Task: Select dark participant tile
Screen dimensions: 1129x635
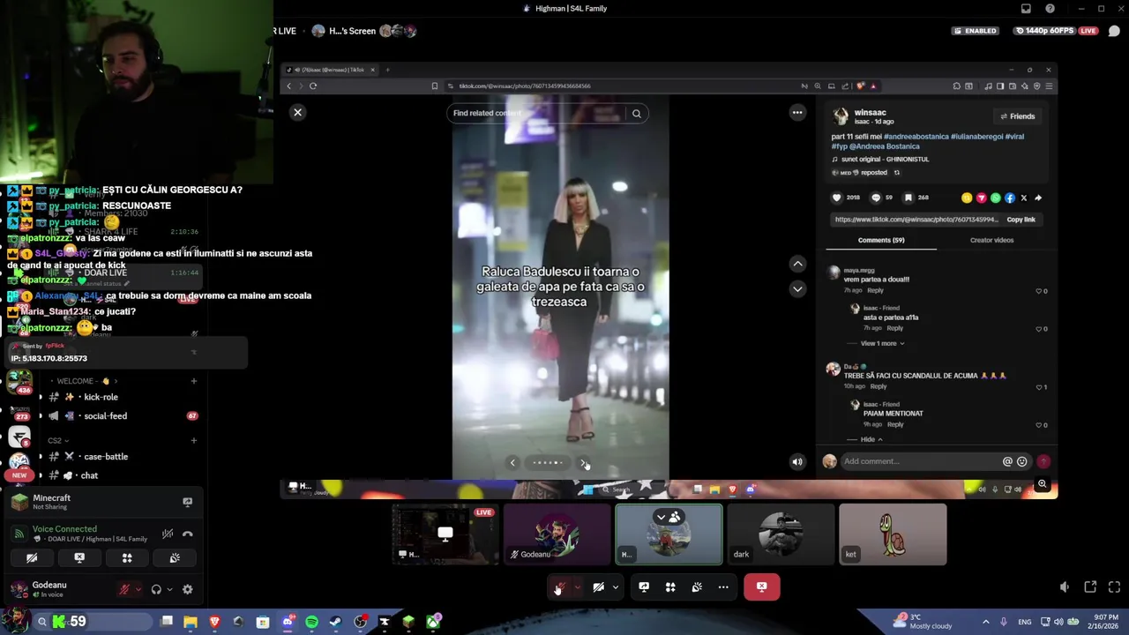Action: (781, 534)
